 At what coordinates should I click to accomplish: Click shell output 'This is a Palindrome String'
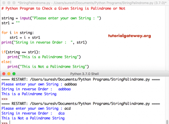(29, 94)
